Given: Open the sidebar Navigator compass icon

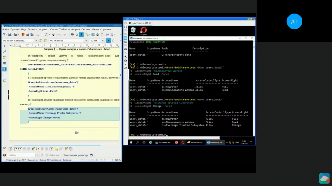Looking at the screenshot, I should (x=5, y=69).
